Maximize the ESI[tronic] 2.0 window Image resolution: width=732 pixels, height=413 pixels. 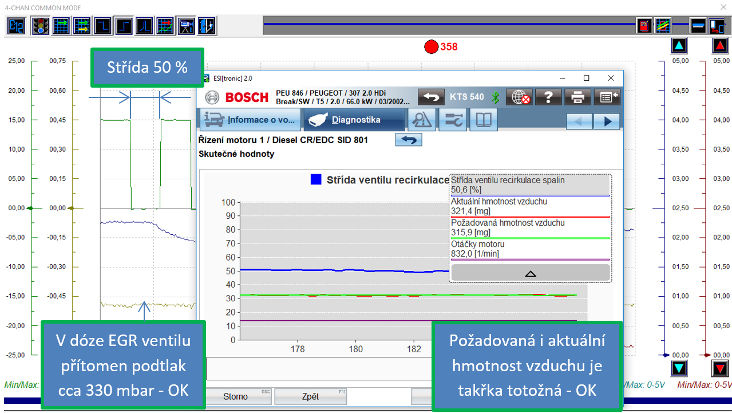(586, 78)
